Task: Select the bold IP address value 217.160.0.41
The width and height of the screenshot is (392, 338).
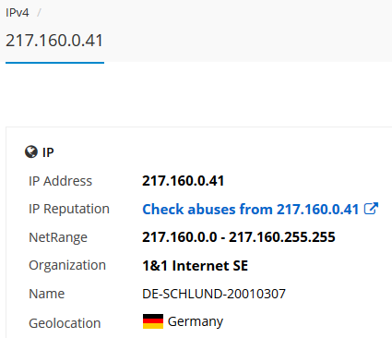Action: pos(184,181)
